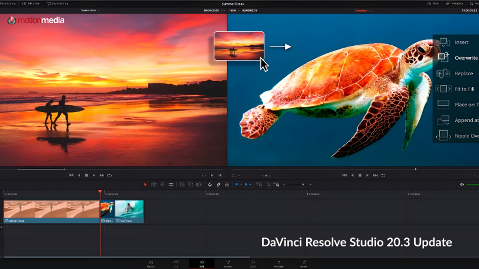Screen dimensions: 479x269
Task: Open the Timeline 1 dropdown
Action: (x=362, y=10)
